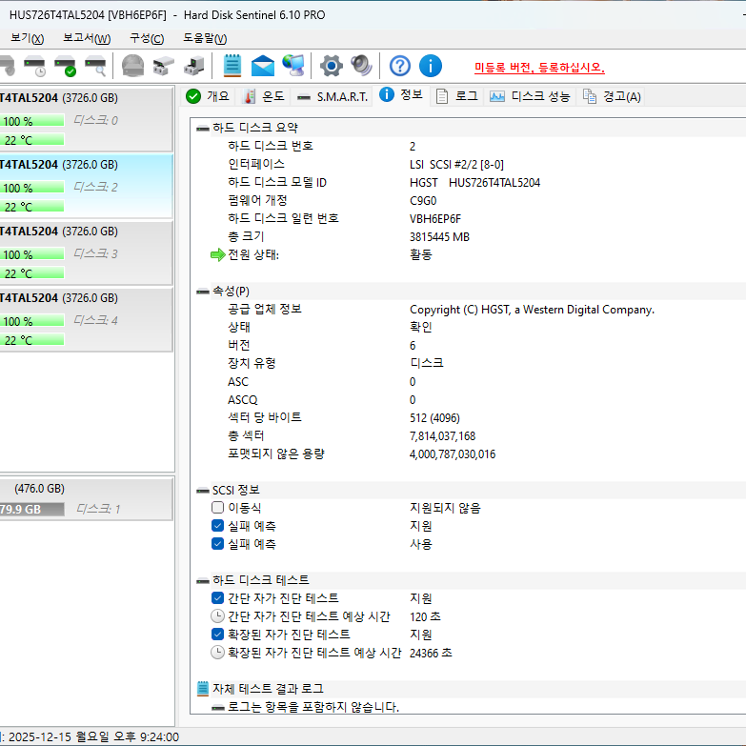Viewport: 746px width, 746px height.
Task: Click clock icon for 확장된 자가 진단 테스트 예상 시간
Action: coord(217,653)
